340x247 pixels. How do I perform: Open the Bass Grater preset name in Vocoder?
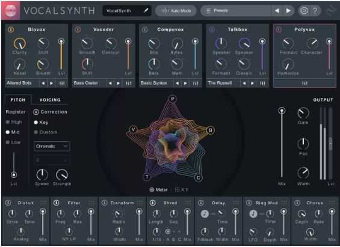click(86, 83)
